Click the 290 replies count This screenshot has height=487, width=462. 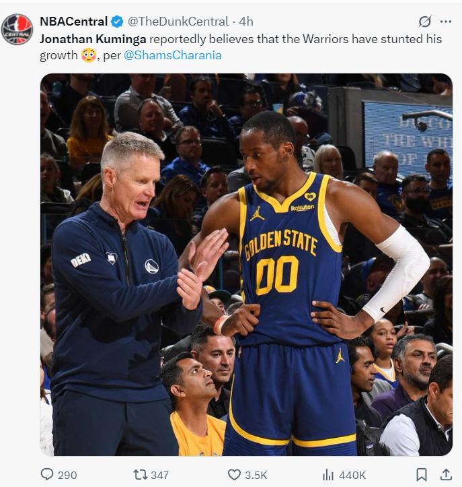[67, 475]
